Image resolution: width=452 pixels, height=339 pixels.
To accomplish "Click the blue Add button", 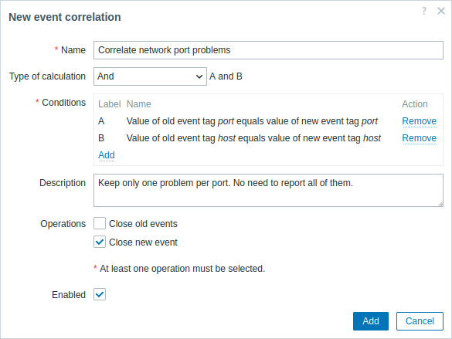I will [x=371, y=321].
